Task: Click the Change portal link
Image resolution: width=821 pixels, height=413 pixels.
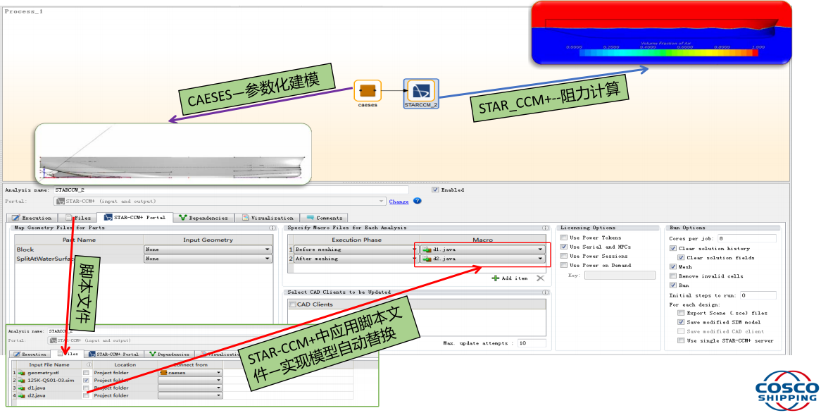Action: point(399,202)
